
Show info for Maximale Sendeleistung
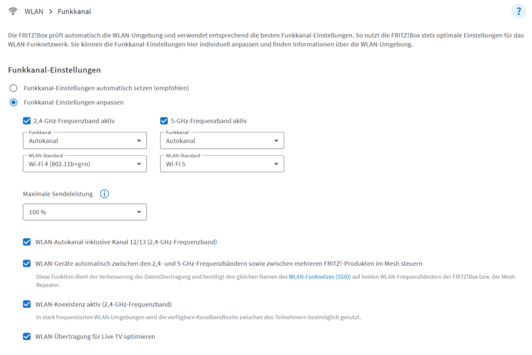pos(104,194)
